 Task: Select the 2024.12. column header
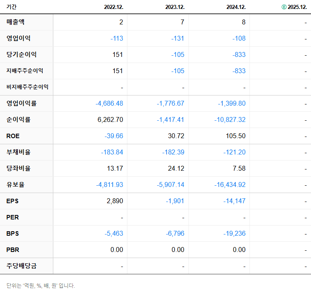(x=236, y=7)
